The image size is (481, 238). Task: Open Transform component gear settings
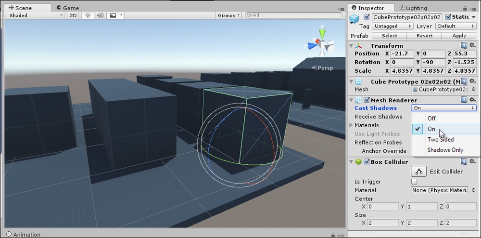473,46
